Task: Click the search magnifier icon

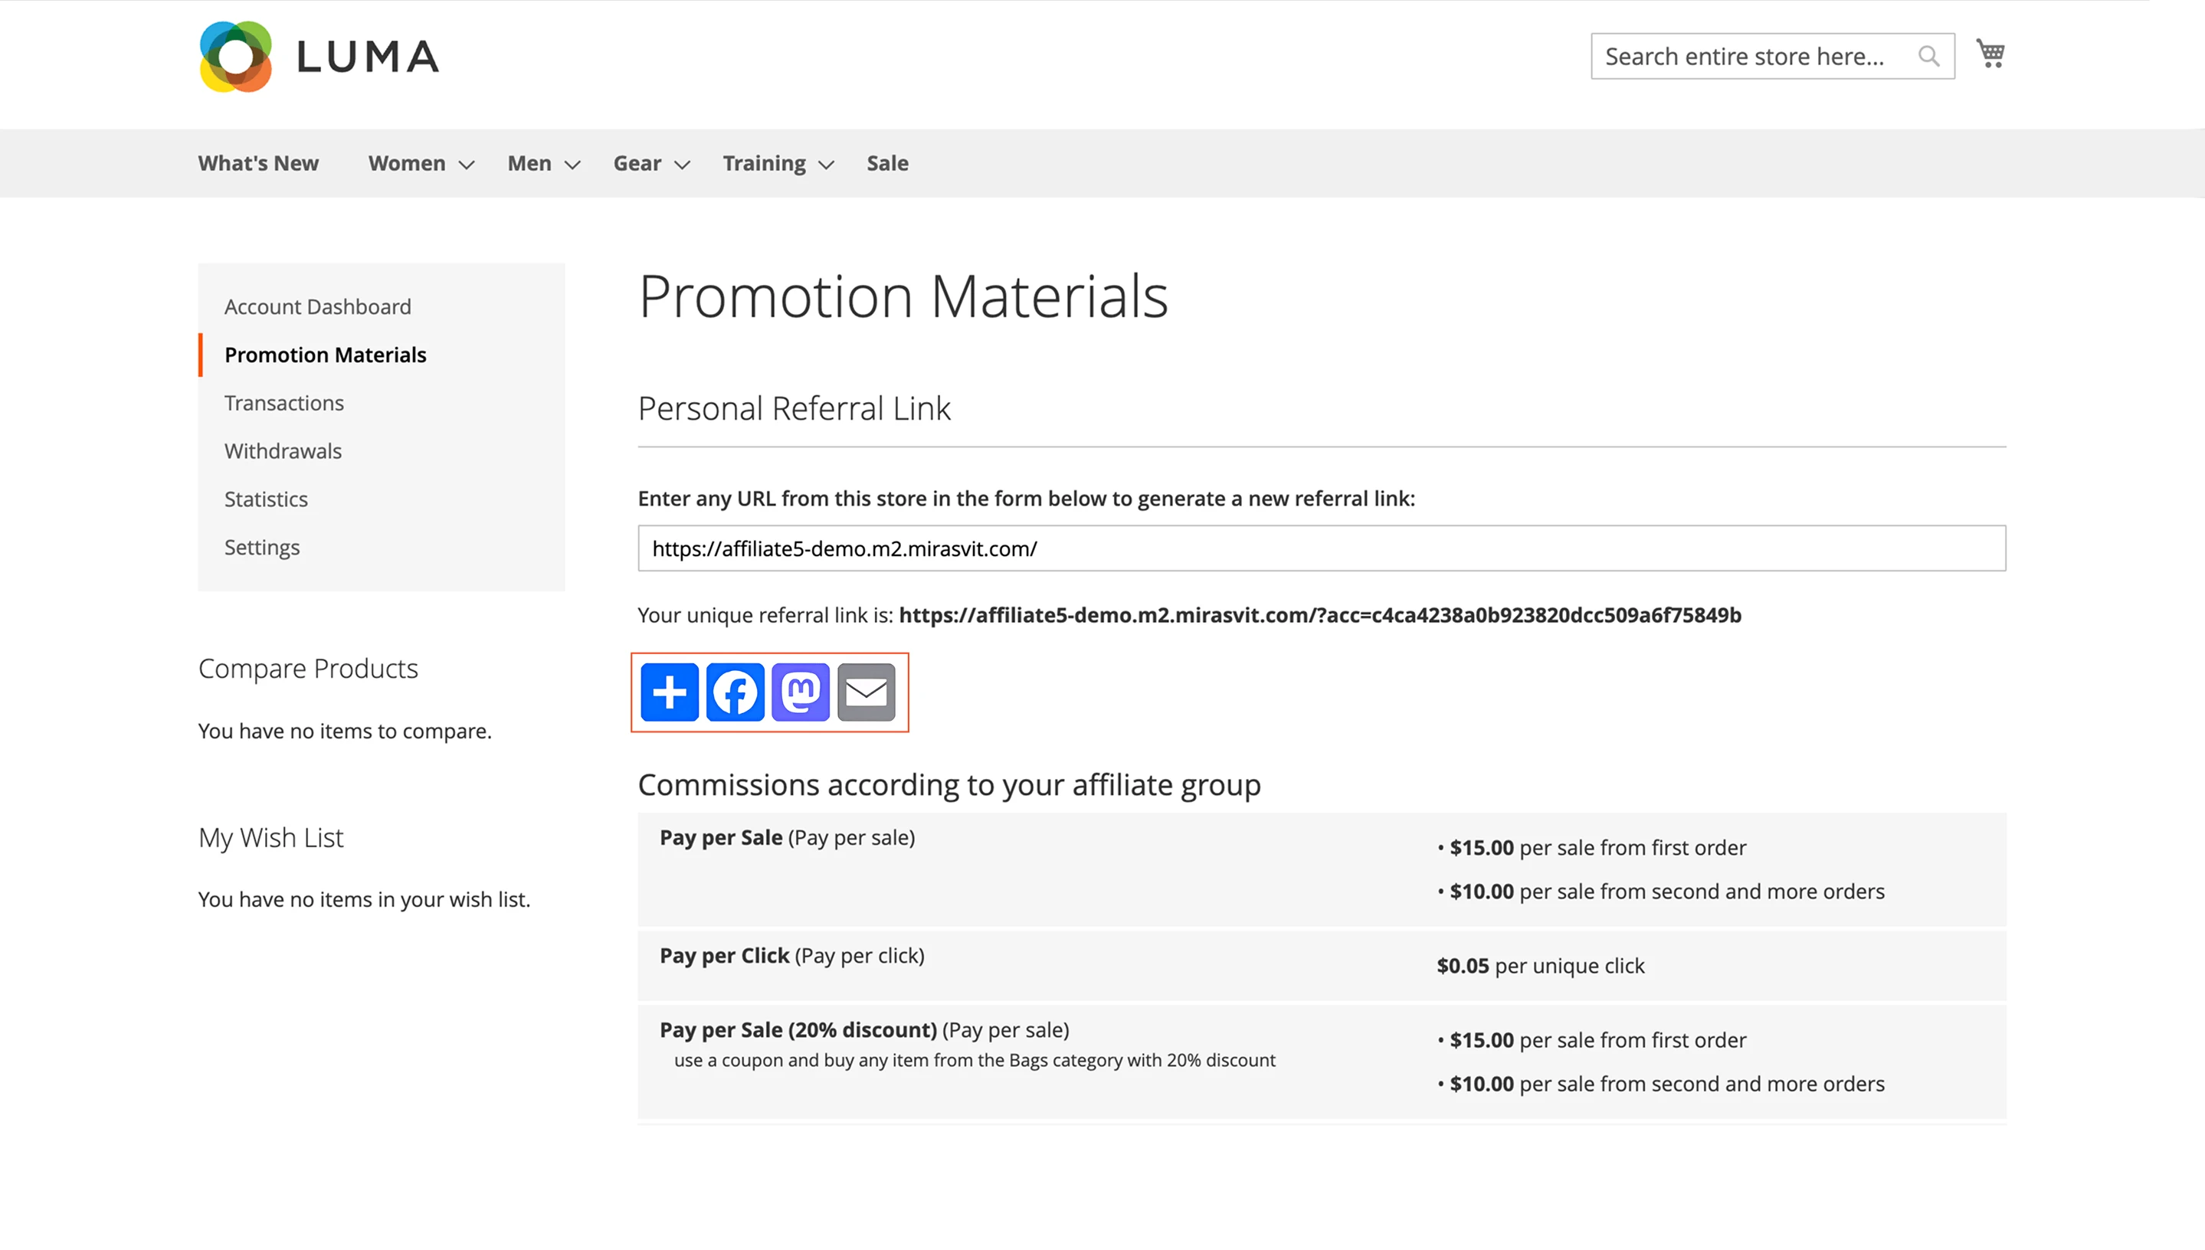Action: pos(1928,55)
